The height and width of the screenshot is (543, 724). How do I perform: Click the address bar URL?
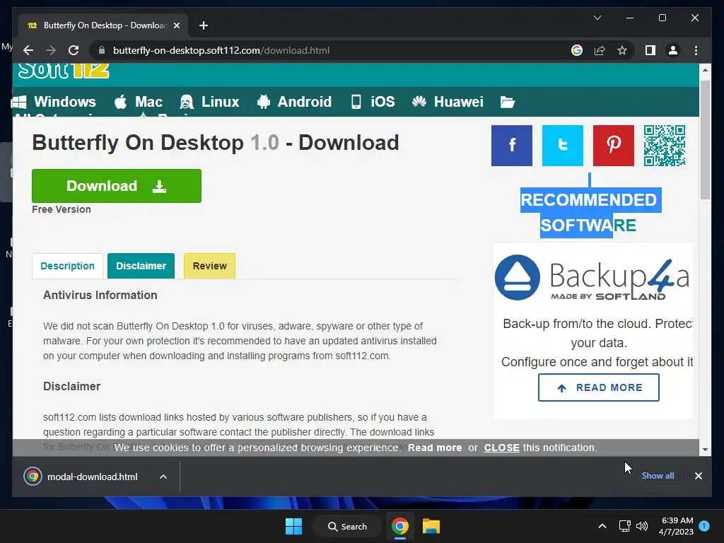pos(221,50)
